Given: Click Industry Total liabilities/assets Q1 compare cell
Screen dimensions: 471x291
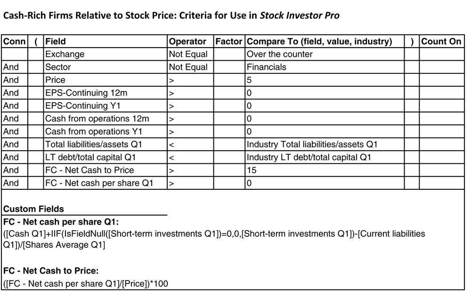Looking at the screenshot, I should click(x=325, y=145).
